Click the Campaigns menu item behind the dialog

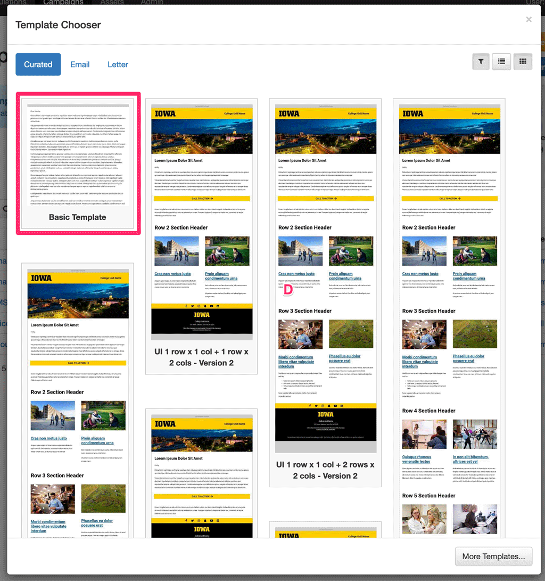tap(63, 2)
